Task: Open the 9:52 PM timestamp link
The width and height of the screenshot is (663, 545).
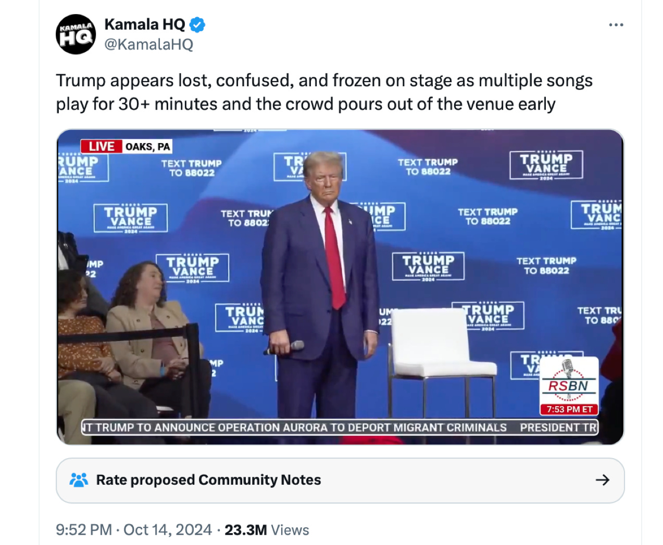Action: coord(84,530)
